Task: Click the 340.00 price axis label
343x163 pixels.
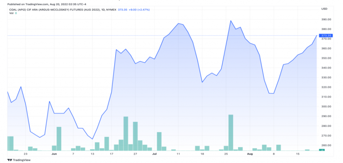Action: (326, 68)
